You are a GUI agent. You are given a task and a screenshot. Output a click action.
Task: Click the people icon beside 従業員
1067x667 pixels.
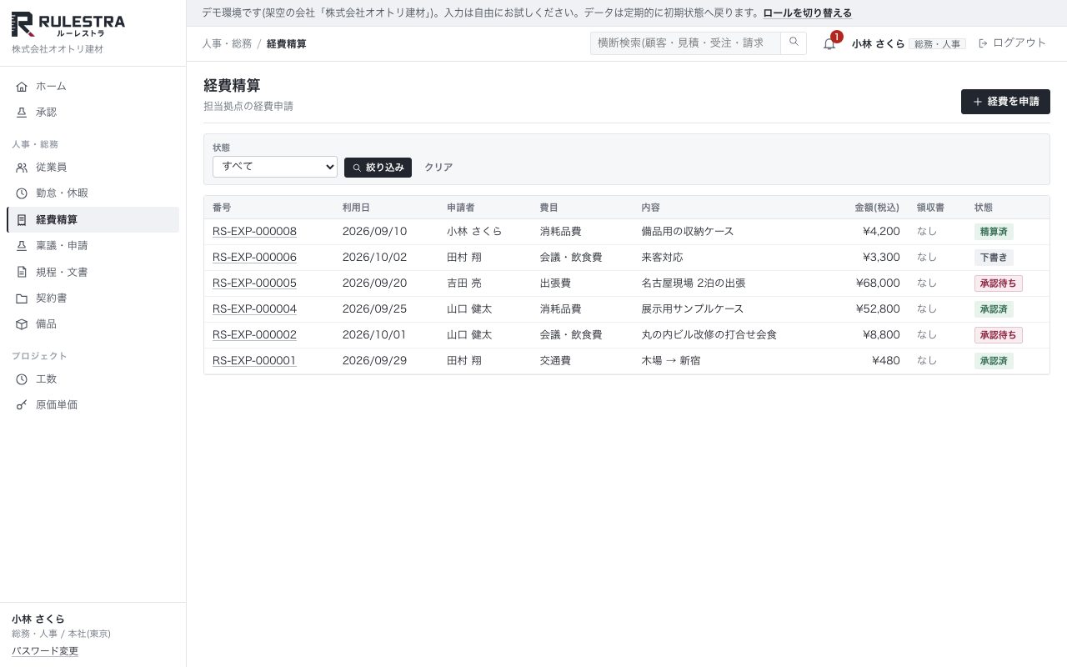click(x=22, y=168)
